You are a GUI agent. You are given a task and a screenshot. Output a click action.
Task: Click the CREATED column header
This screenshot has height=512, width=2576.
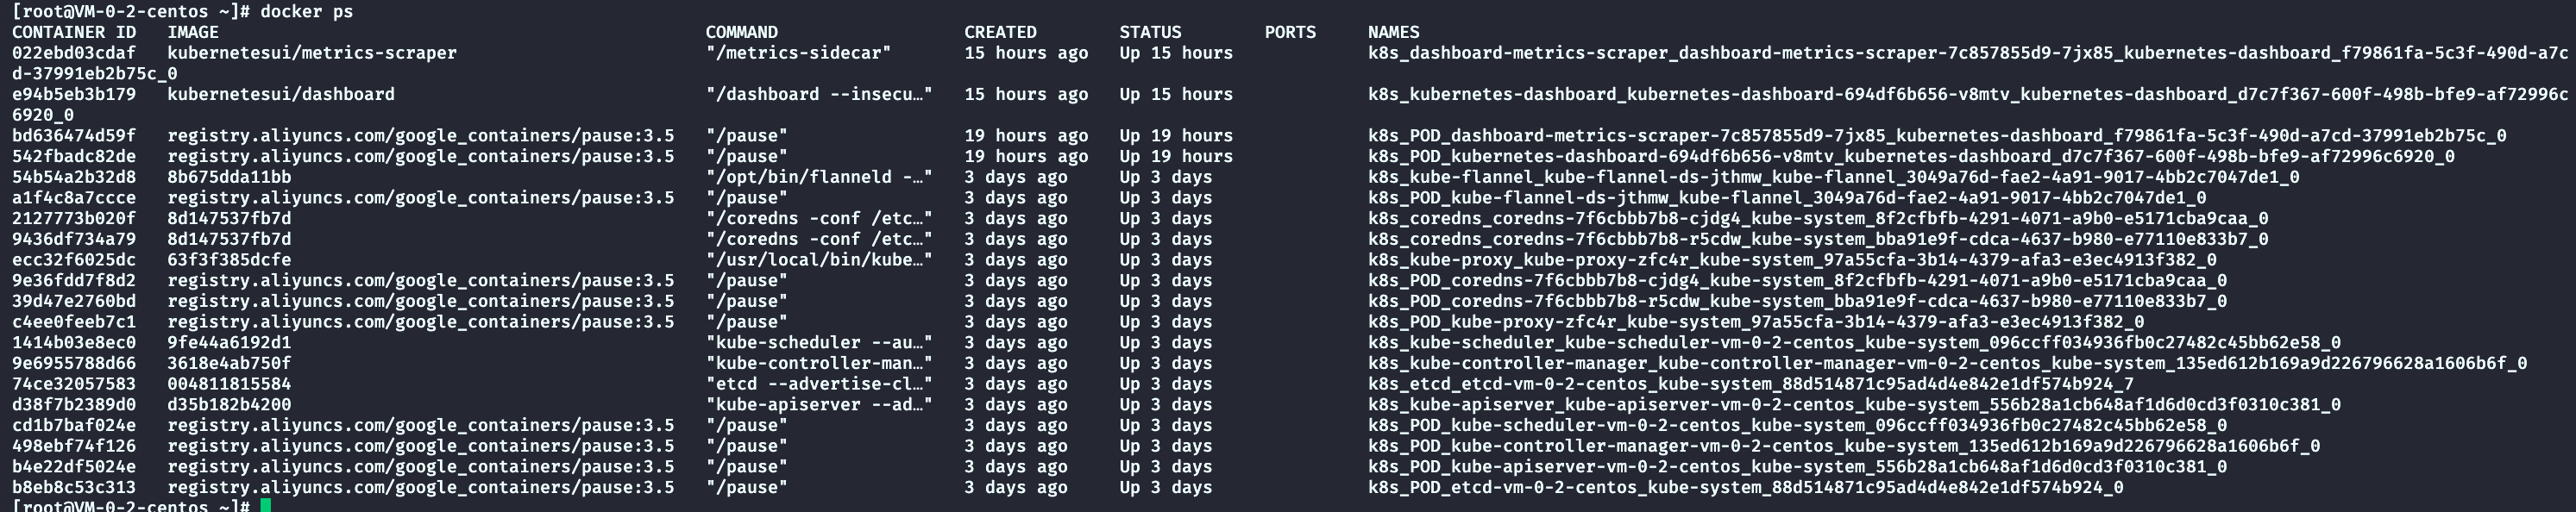pos(1000,32)
